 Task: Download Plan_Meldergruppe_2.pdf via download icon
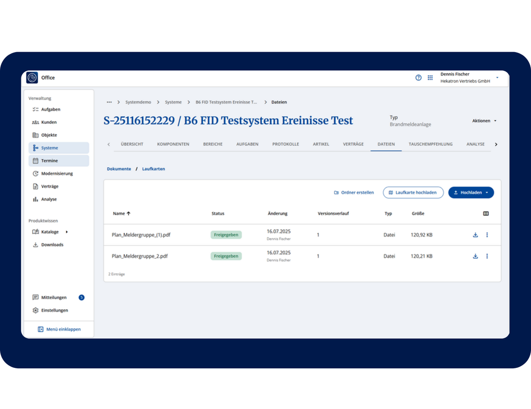475,256
